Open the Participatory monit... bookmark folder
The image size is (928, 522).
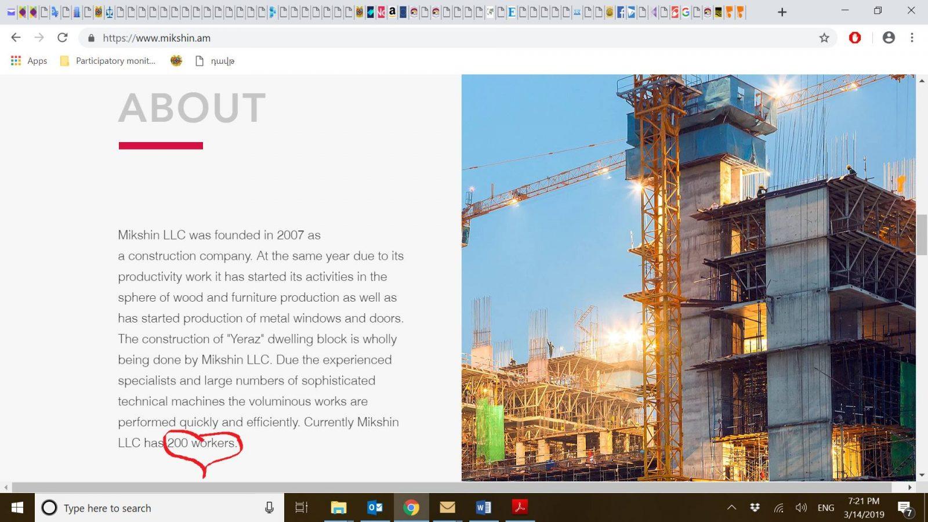pos(108,61)
